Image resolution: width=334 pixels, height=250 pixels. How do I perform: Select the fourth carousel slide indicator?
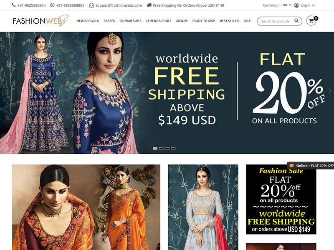point(173,148)
